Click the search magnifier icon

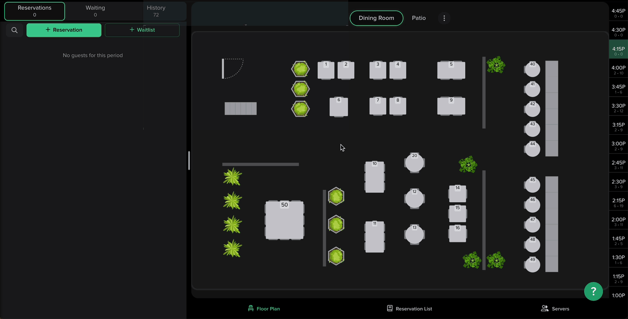click(15, 30)
